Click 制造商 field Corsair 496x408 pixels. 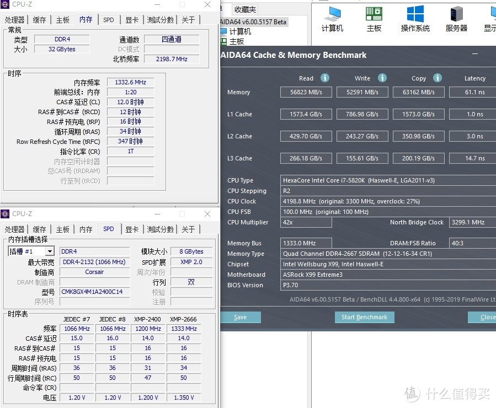(x=94, y=272)
